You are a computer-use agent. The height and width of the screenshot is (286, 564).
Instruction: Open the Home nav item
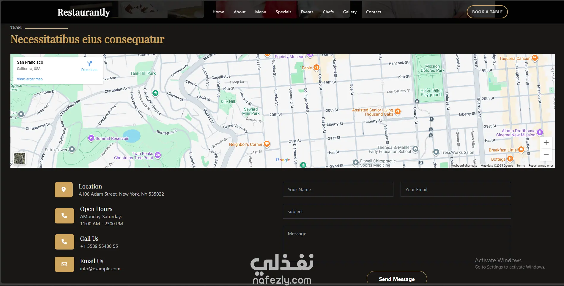pyautogui.click(x=218, y=12)
